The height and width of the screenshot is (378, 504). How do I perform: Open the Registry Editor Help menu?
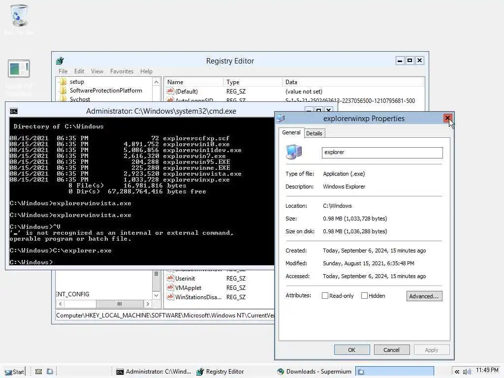tap(146, 71)
